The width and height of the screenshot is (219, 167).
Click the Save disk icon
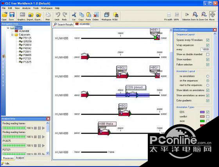click(x=12, y=14)
